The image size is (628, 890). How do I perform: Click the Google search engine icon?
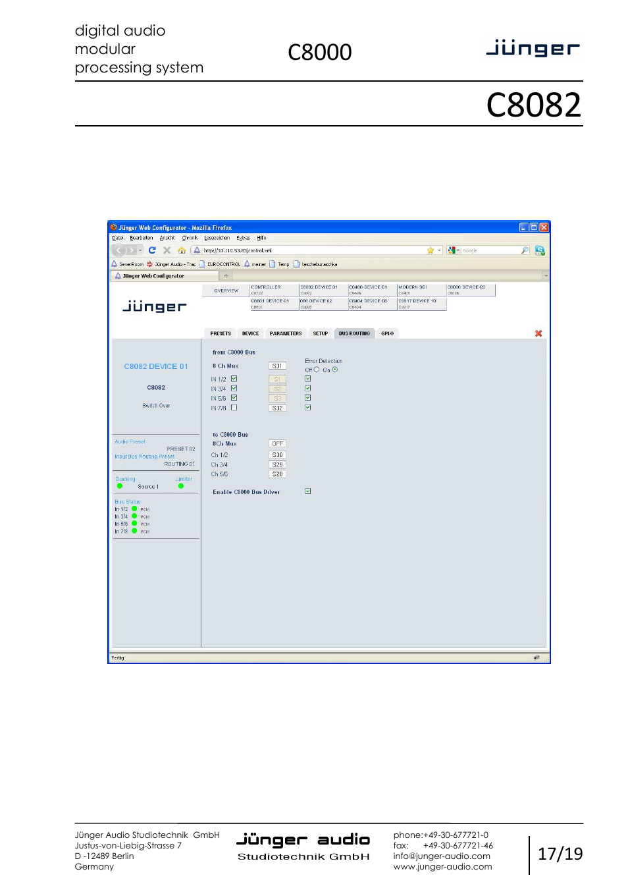point(452,250)
